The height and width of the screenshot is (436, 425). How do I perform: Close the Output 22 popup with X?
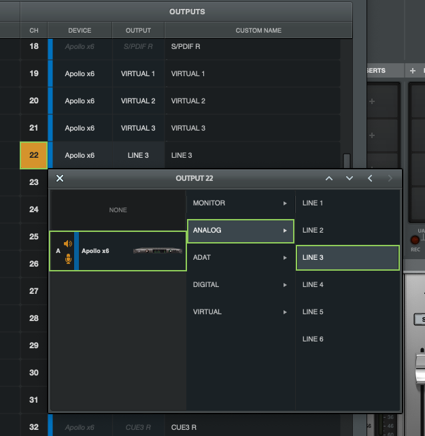[60, 178]
